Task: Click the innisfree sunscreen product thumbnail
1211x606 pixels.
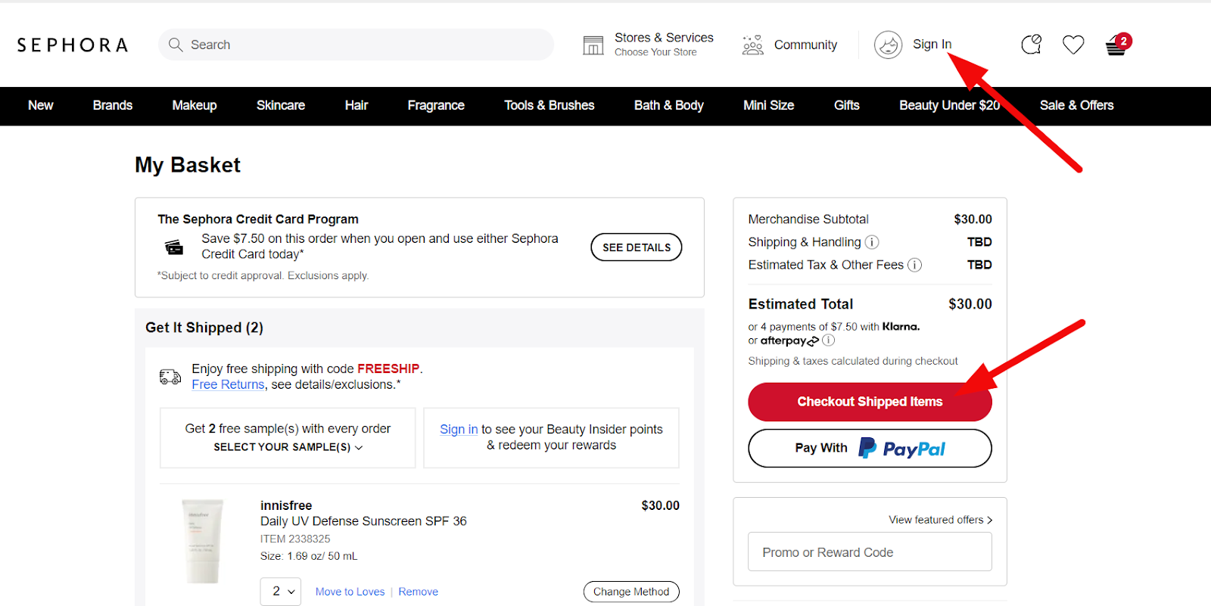Action: coord(204,541)
